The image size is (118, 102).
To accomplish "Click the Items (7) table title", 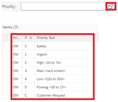I will coord(10,27).
